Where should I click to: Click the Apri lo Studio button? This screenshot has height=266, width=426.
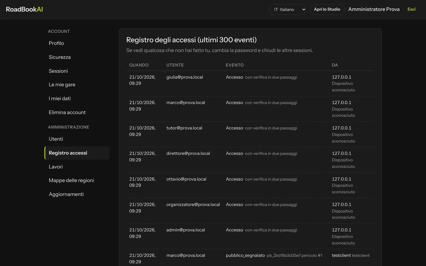327,9
